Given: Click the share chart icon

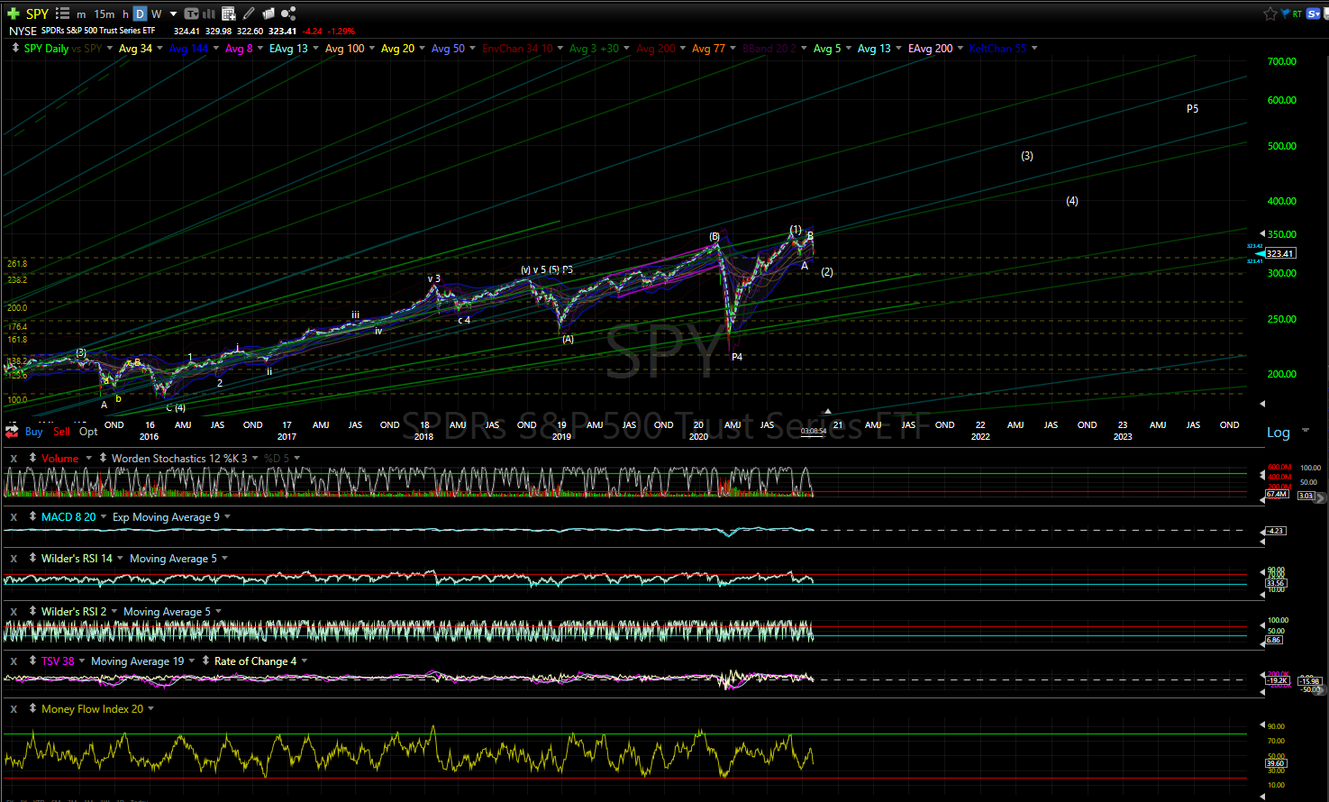Looking at the screenshot, I should coord(288,14).
